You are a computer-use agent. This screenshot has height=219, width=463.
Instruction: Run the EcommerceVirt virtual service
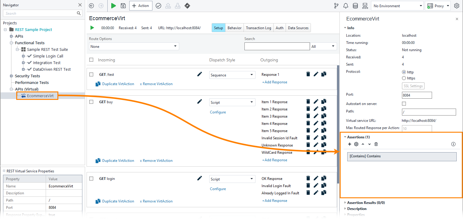click(x=92, y=28)
